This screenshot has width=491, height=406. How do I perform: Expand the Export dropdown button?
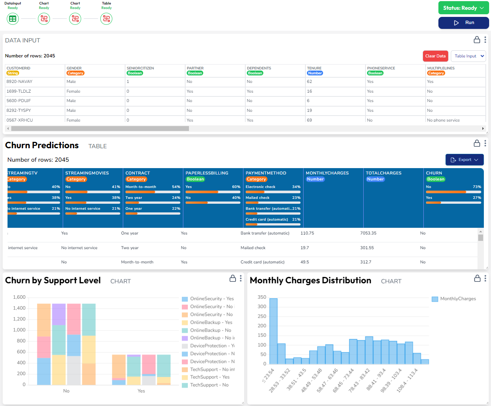[464, 159]
